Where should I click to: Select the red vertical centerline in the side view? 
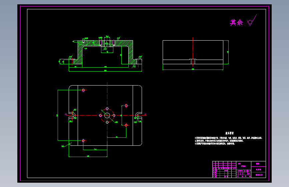[x=193, y=52]
